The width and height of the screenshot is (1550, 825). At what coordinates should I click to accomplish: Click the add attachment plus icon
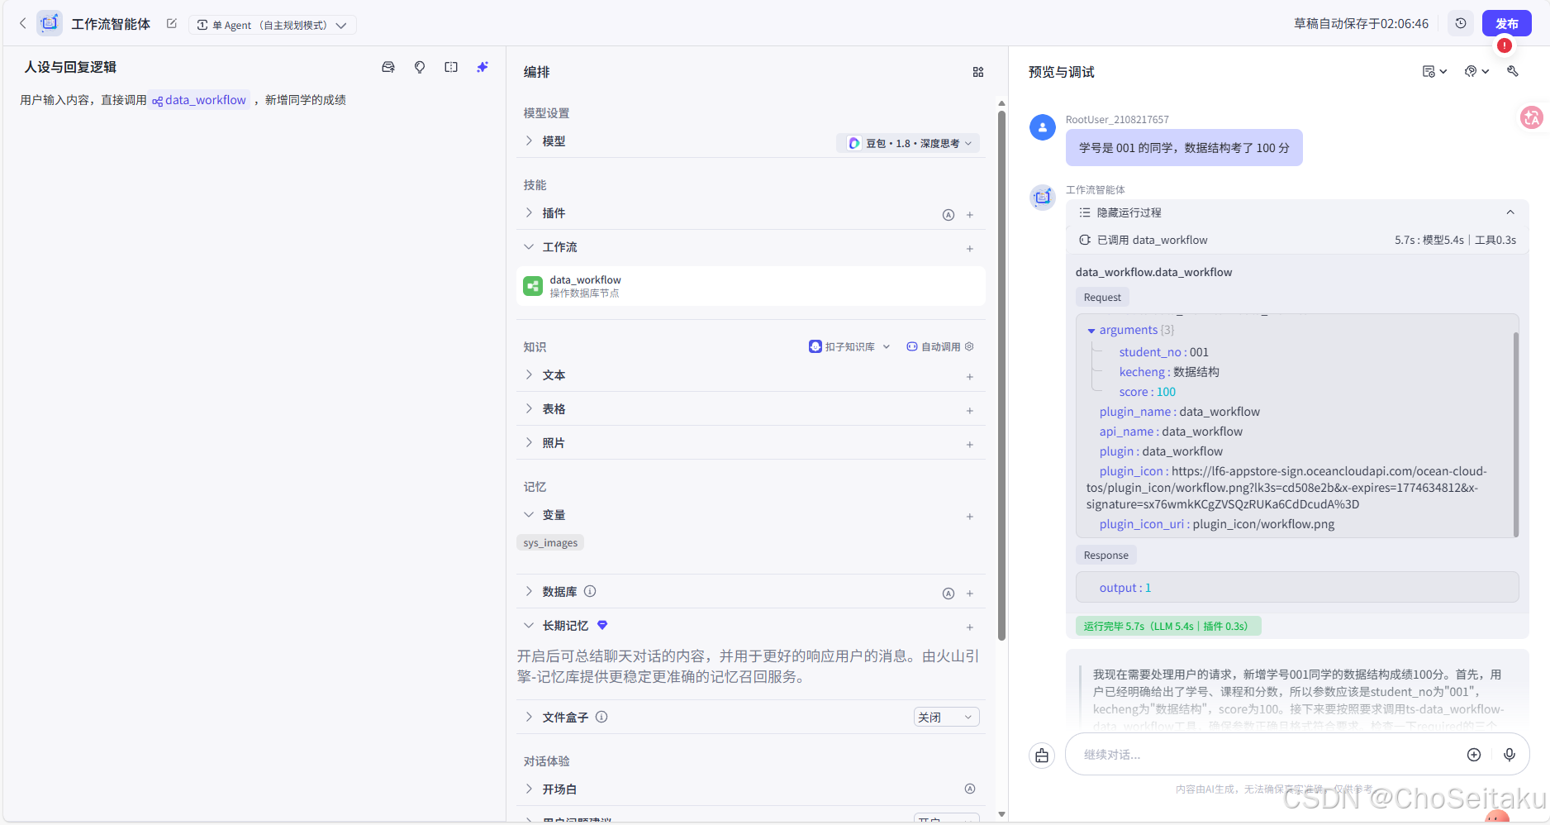pos(1474,755)
